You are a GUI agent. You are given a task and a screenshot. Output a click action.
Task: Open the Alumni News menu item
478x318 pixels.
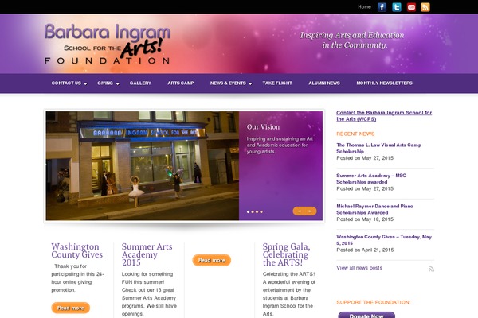(x=324, y=83)
